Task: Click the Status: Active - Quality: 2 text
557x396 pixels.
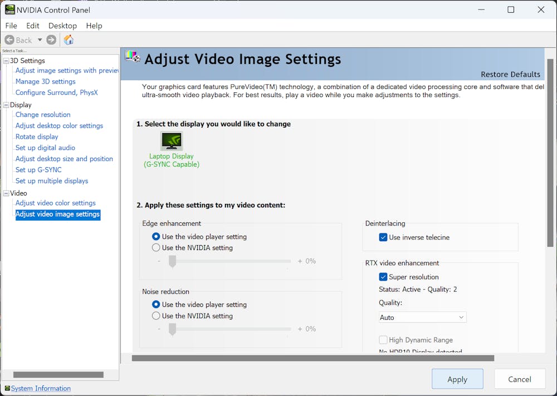Action: pyautogui.click(x=418, y=290)
